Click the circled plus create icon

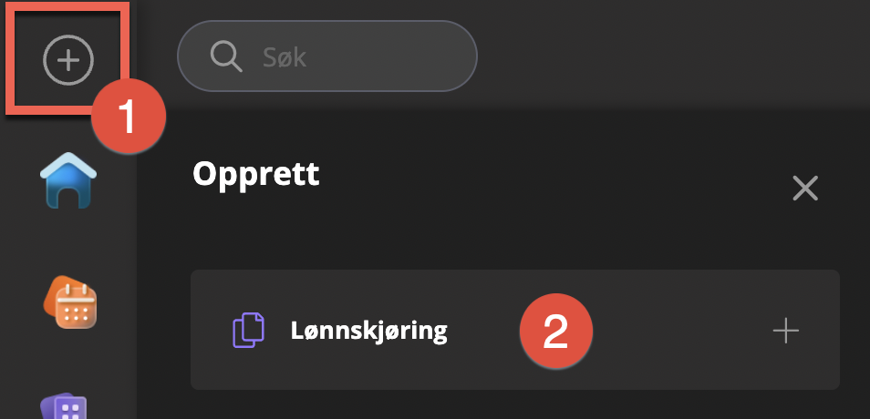coord(68,60)
